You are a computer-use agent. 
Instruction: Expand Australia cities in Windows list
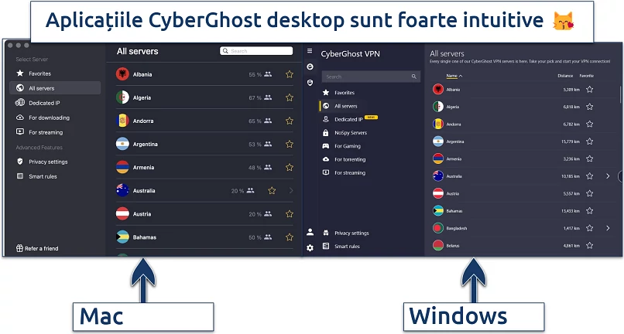tap(608, 176)
